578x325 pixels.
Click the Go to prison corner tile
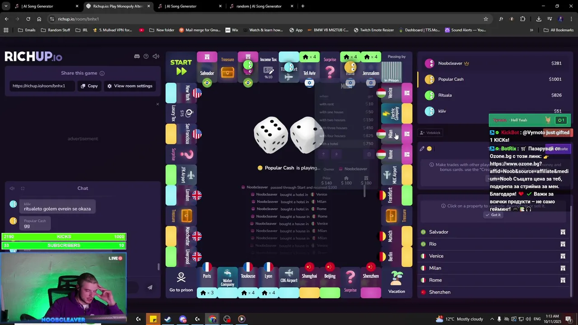181,283
